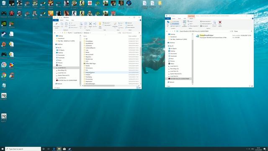Click the search box in search results window
Image resolution: width=268 pixels, height=151 pixels.
pyautogui.click(x=243, y=31)
